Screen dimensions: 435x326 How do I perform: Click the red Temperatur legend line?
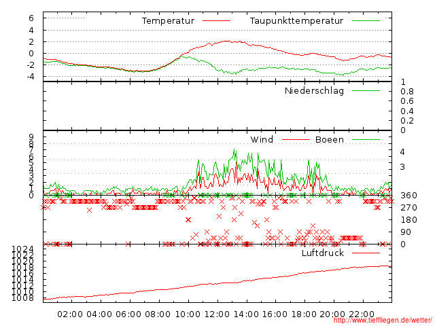click(x=216, y=21)
